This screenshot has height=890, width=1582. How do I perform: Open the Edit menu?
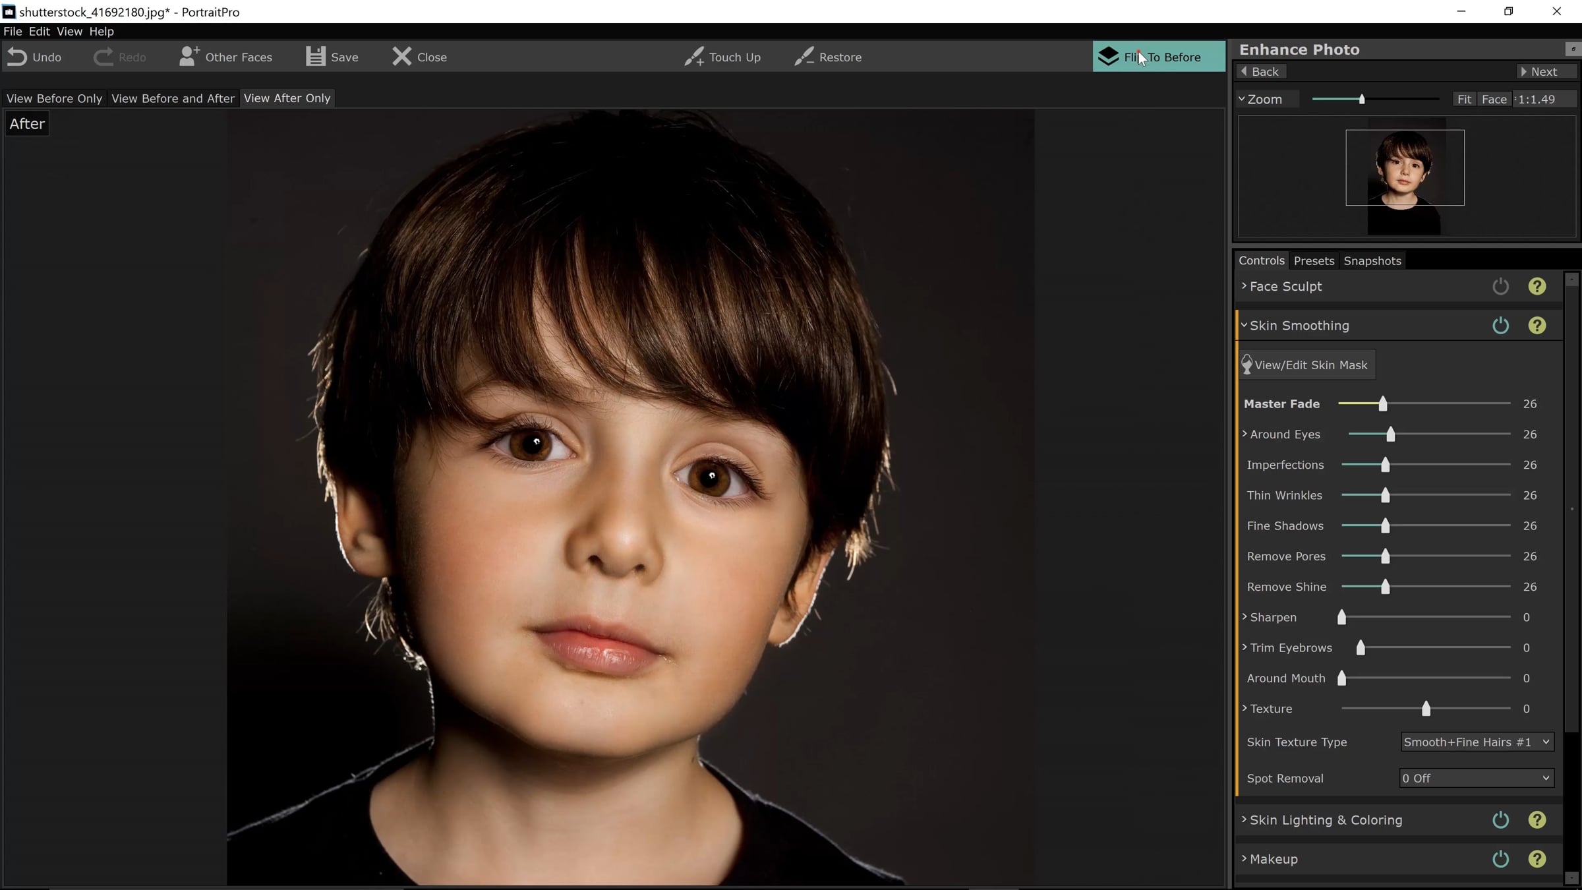pos(39,32)
